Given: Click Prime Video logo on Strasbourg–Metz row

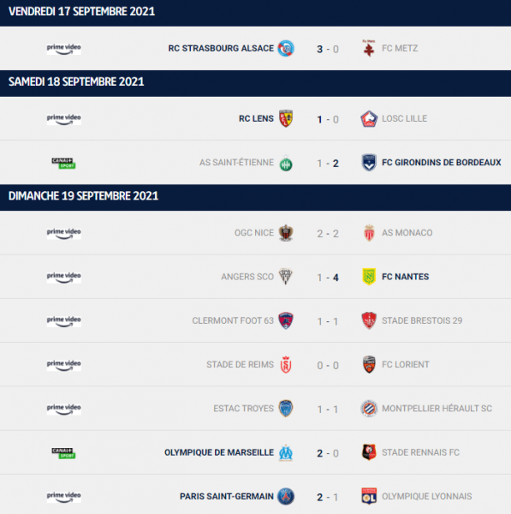Looking at the screenshot, I should (63, 49).
